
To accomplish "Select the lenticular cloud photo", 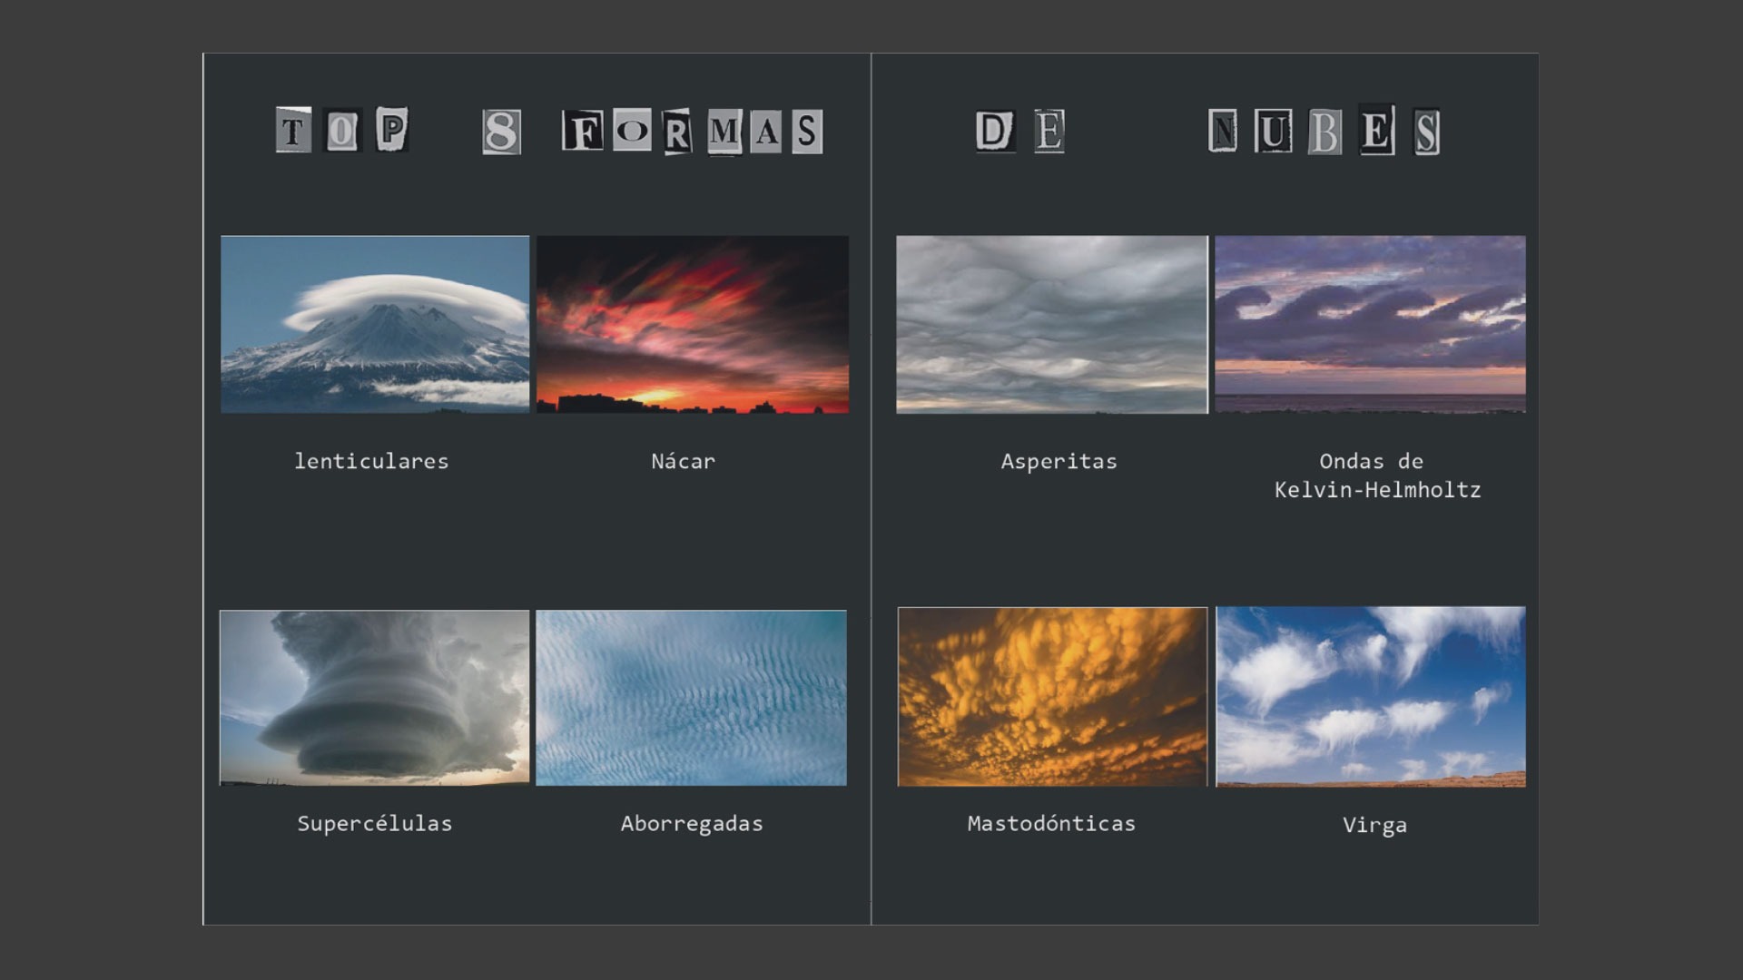I will click(374, 324).
